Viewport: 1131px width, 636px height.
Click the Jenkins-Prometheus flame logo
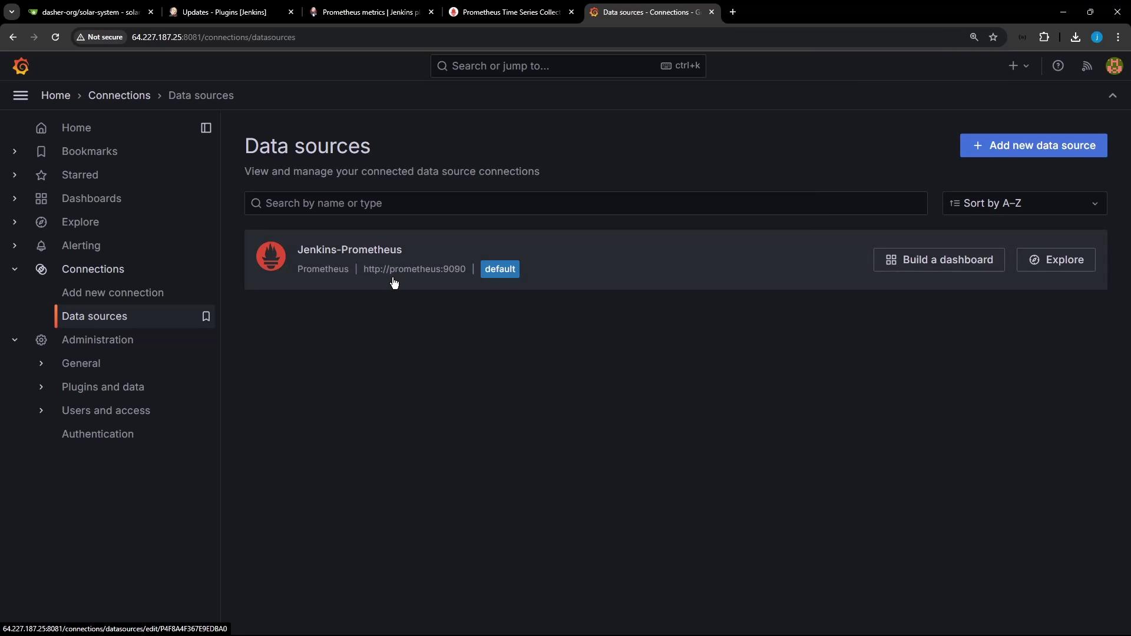point(271,257)
